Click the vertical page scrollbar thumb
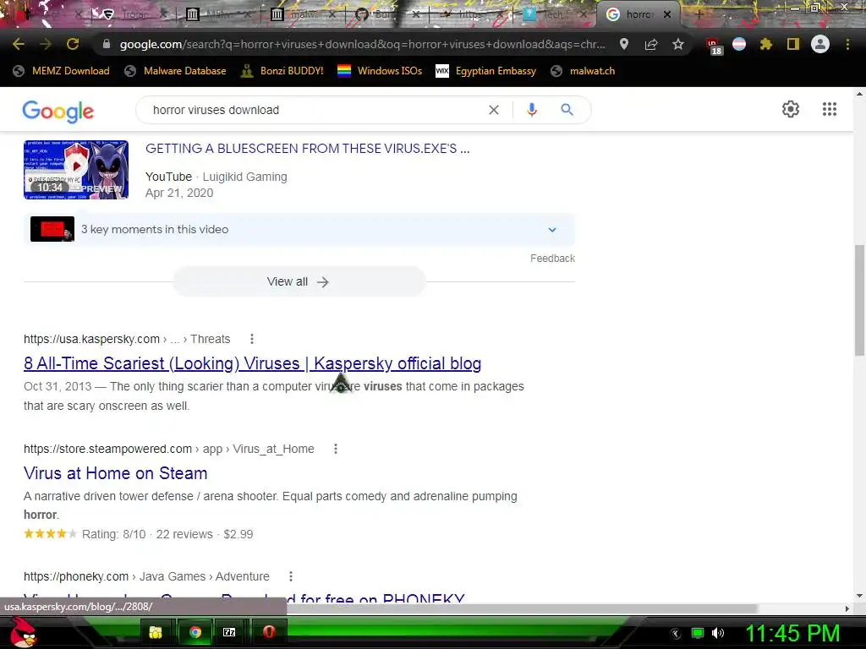This screenshot has height=649, width=866. (x=859, y=301)
